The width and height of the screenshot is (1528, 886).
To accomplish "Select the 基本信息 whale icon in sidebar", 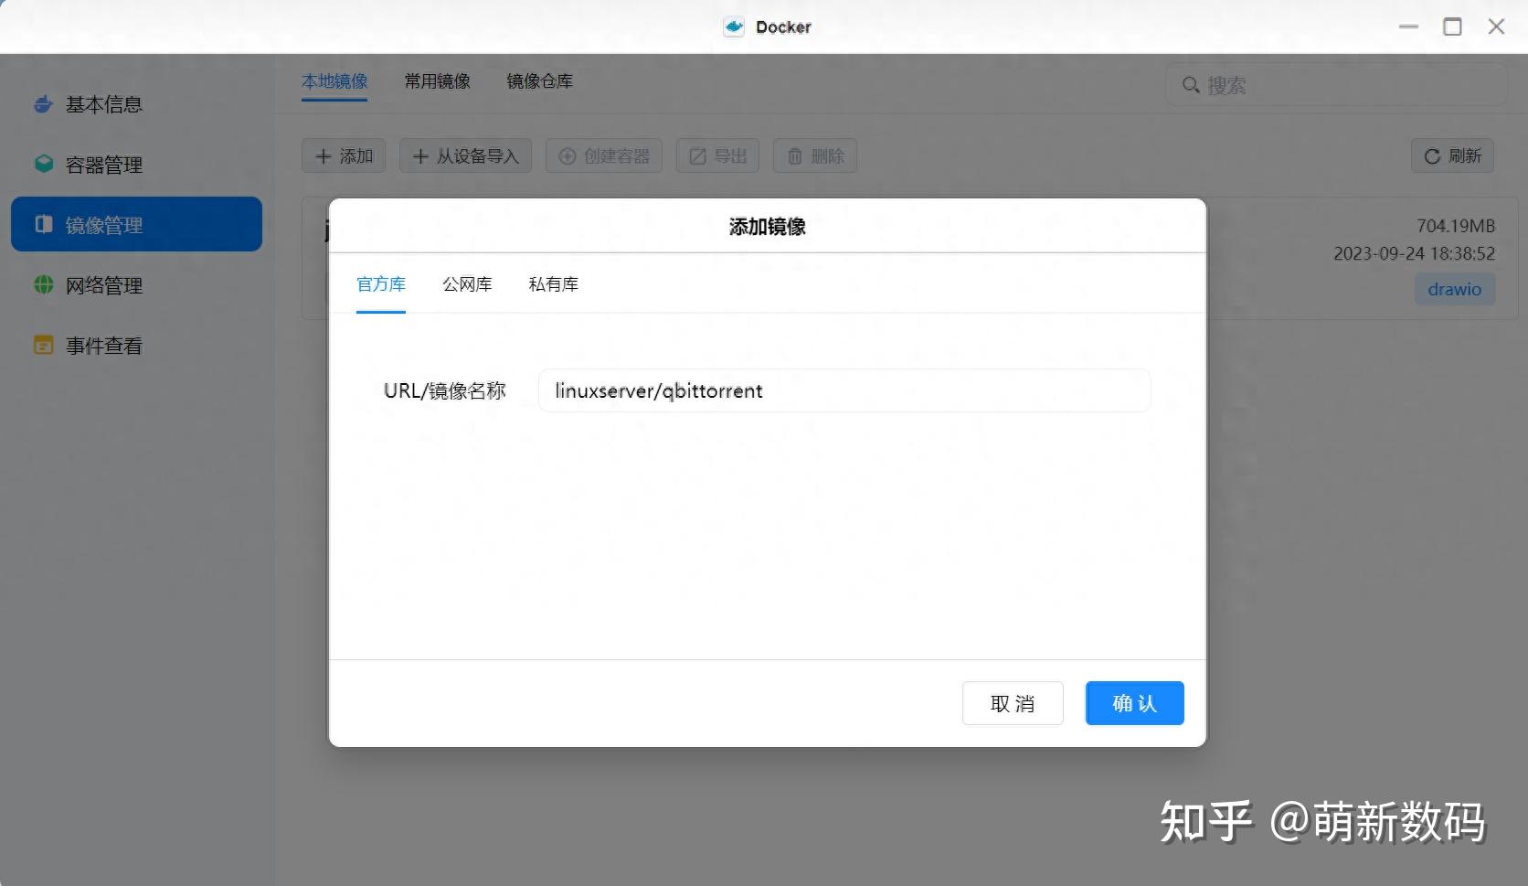I will click(43, 103).
